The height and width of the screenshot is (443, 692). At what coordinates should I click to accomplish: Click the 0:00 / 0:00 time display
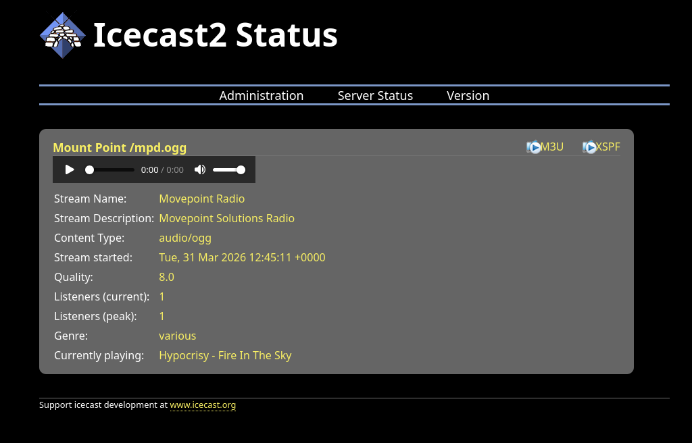click(x=162, y=170)
